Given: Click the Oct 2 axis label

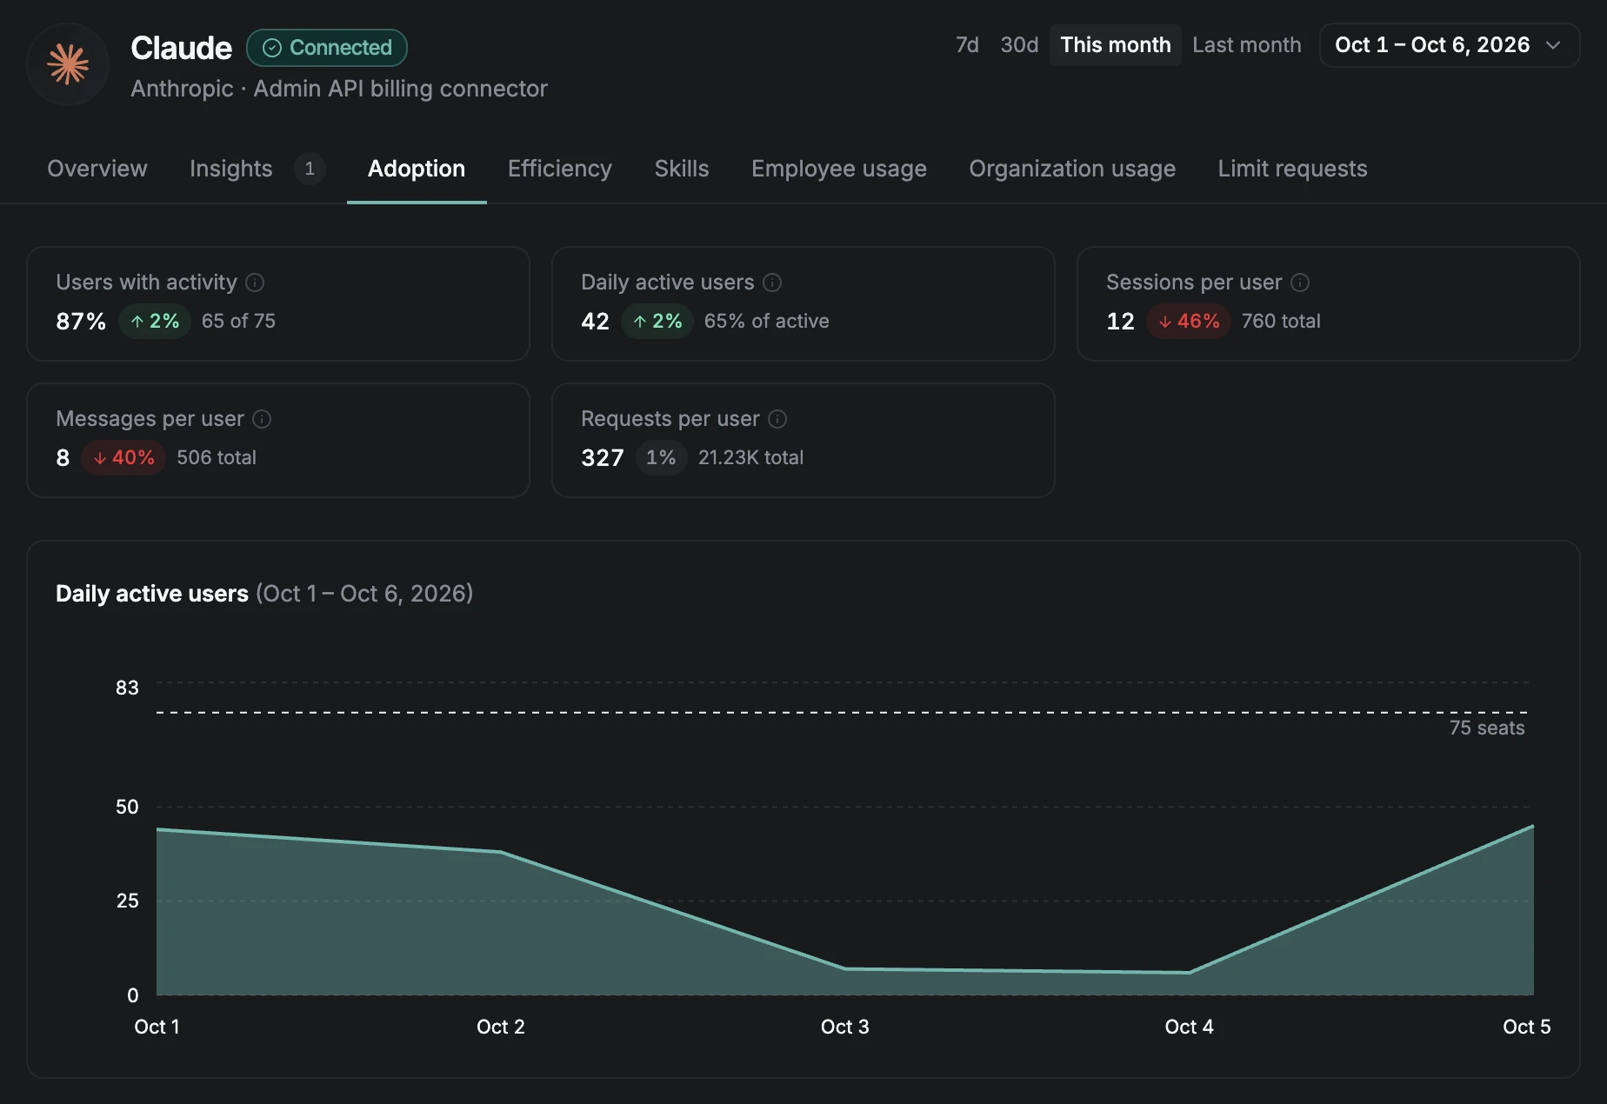Looking at the screenshot, I should coord(501,1028).
